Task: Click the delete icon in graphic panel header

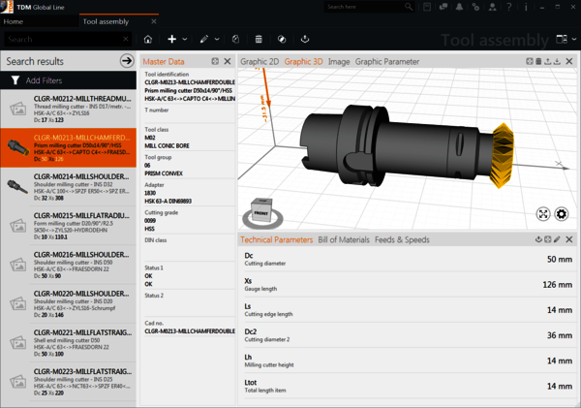Action: click(x=538, y=61)
